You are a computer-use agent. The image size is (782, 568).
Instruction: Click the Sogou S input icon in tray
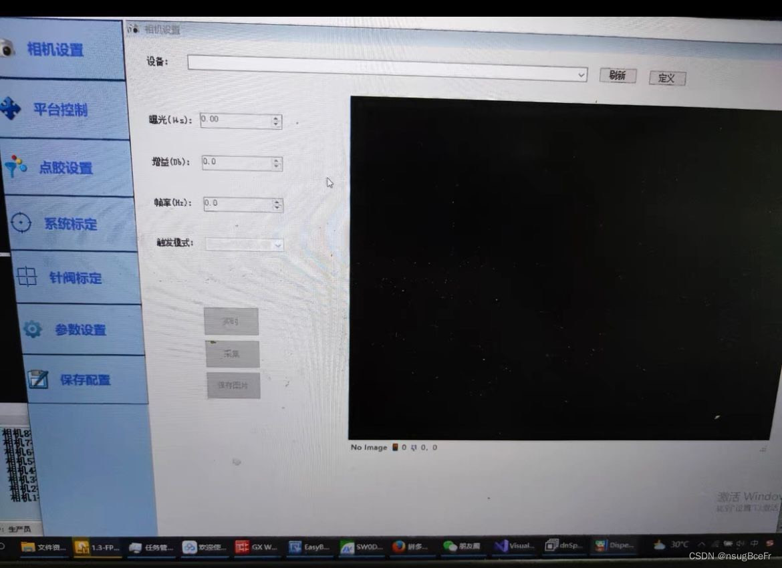[769, 543]
